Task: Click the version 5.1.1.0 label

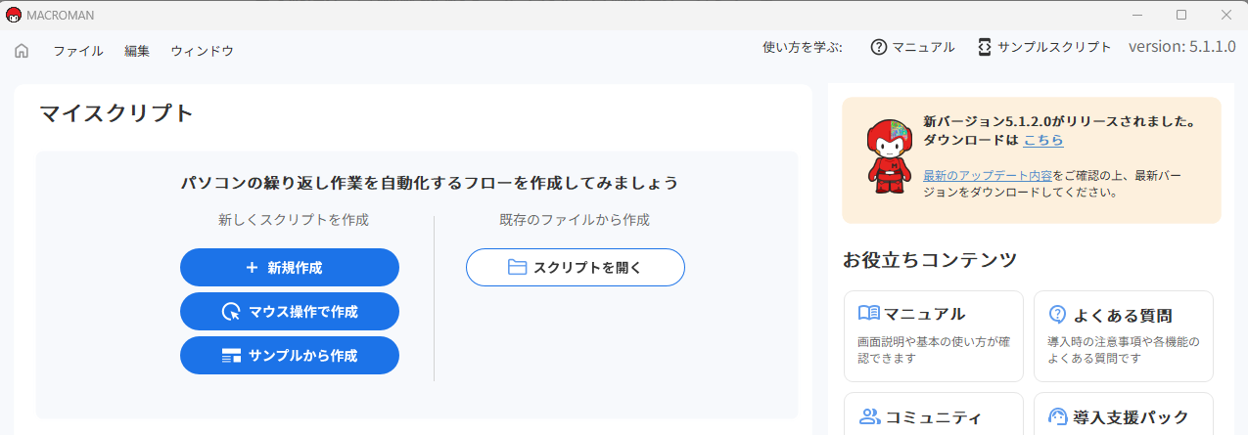Action: pyautogui.click(x=1182, y=47)
